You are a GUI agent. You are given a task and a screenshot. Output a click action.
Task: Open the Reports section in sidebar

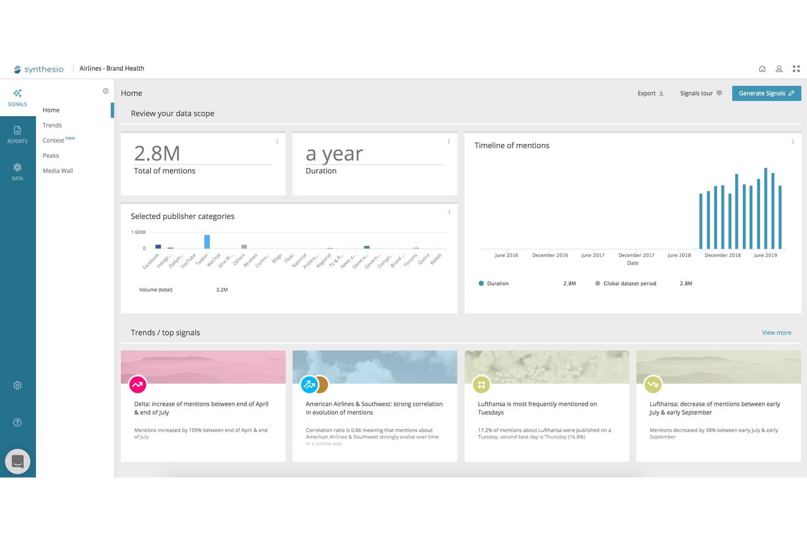pos(17,135)
